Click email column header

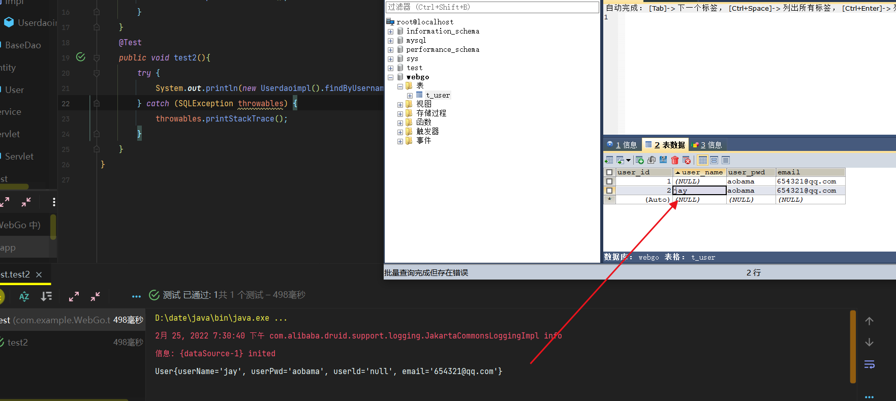[810, 172]
